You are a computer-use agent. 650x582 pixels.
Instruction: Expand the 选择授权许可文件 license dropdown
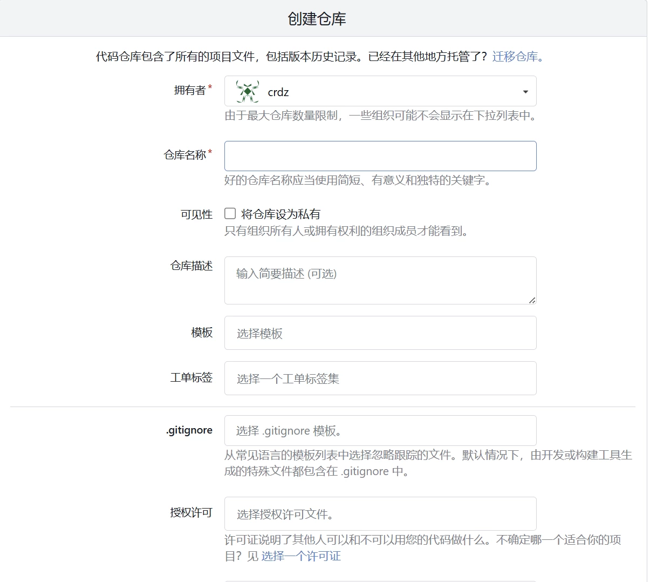[x=380, y=514]
